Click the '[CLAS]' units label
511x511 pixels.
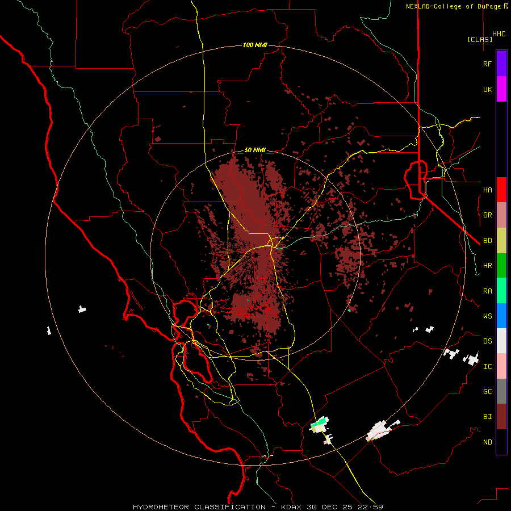pos(480,39)
